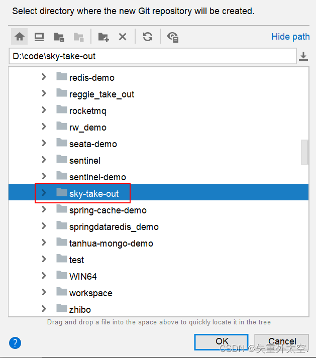Expand the zhibo folder chevron
The width and height of the screenshot is (316, 358).
point(44,309)
